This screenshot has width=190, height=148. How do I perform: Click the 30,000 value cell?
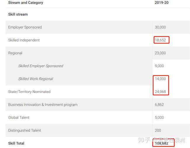(x=160, y=27)
